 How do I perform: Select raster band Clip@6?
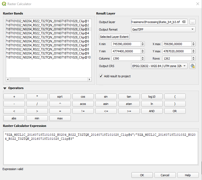coord(49,41)
